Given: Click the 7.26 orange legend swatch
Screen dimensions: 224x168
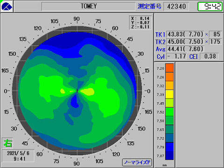Looking at the screenshot, I should click(x=169, y=77).
